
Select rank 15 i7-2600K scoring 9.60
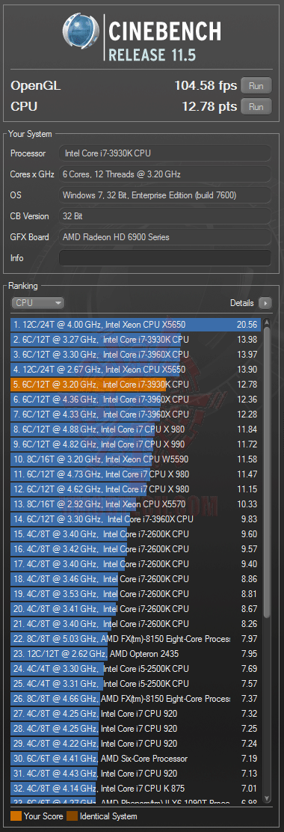pos(135,533)
